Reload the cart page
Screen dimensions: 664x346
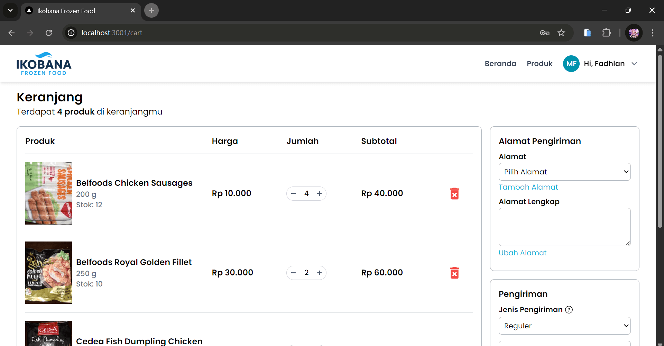click(x=49, y=33)
